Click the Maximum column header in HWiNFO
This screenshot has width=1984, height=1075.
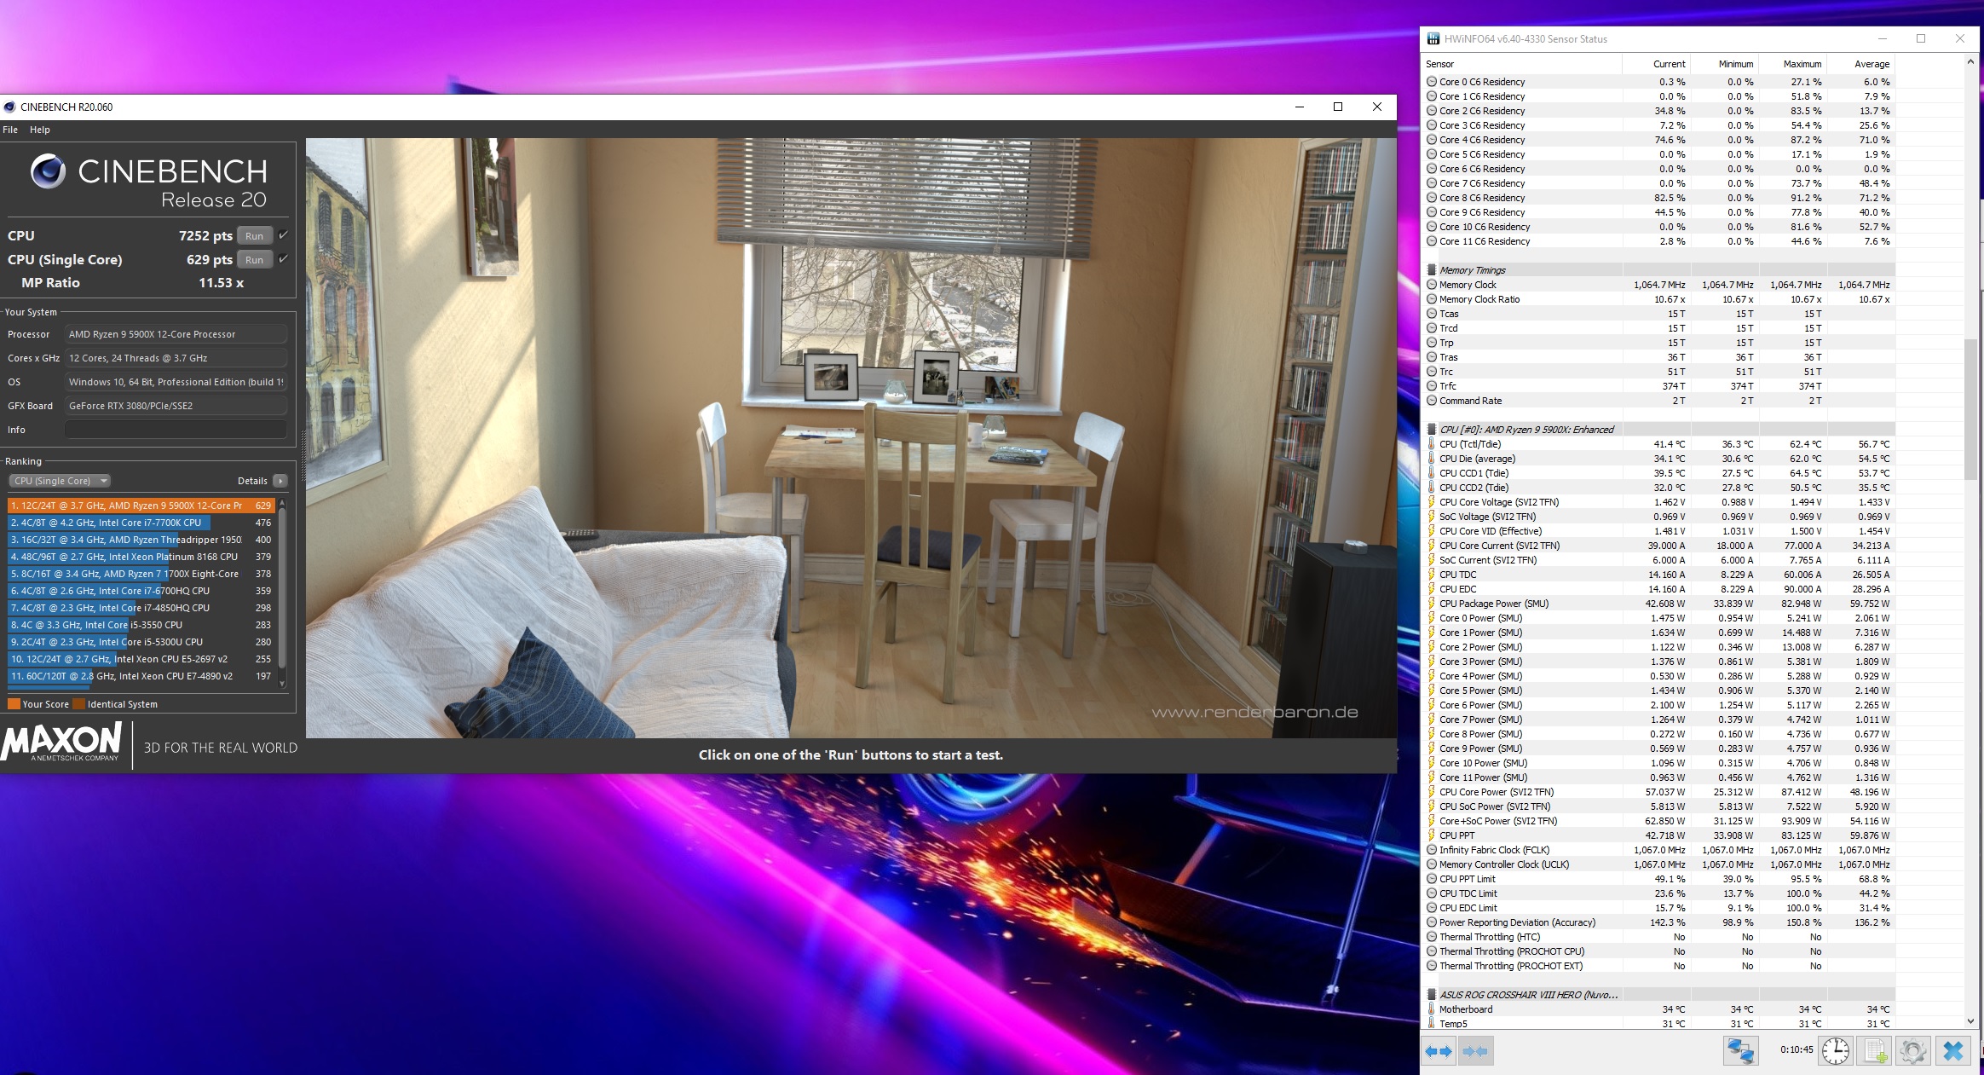click(1793, 64)
